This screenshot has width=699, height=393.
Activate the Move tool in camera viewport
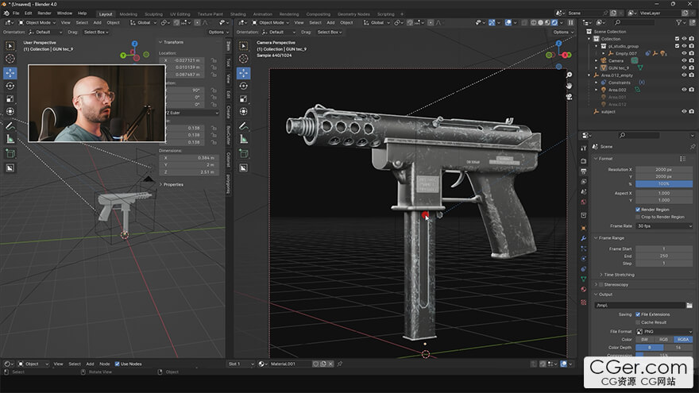tap(243, 73)
